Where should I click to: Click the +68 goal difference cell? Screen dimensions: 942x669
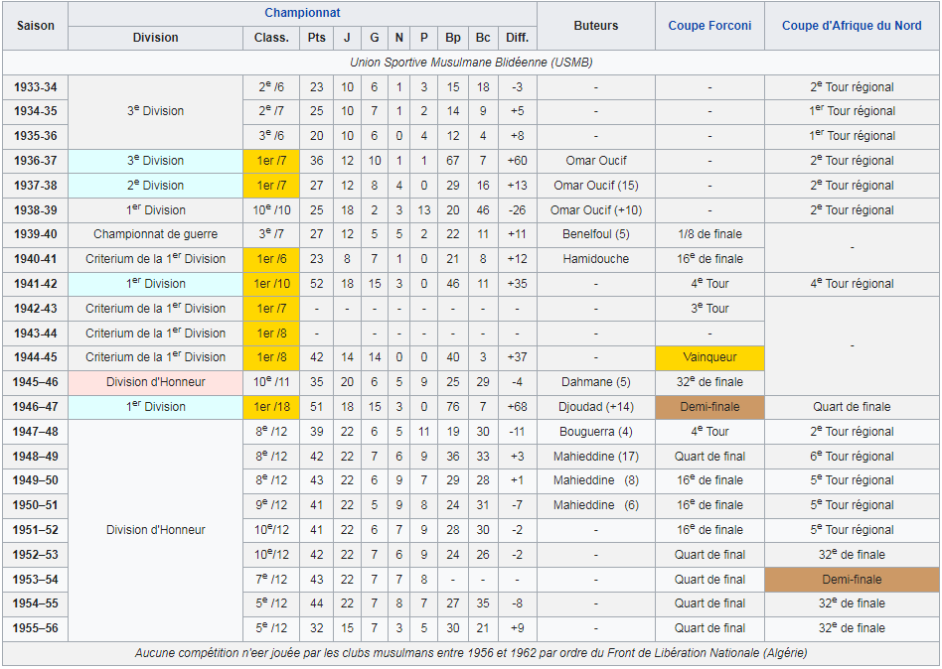coord(518,407)
